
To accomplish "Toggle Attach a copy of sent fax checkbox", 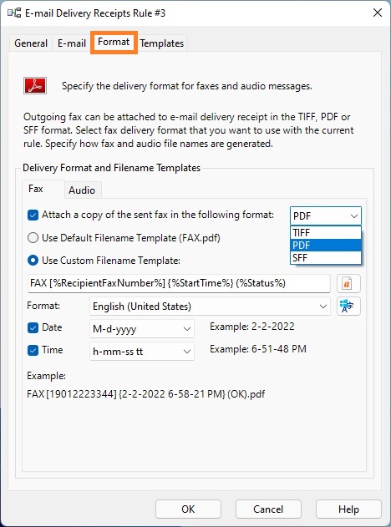I will (33, 215).
